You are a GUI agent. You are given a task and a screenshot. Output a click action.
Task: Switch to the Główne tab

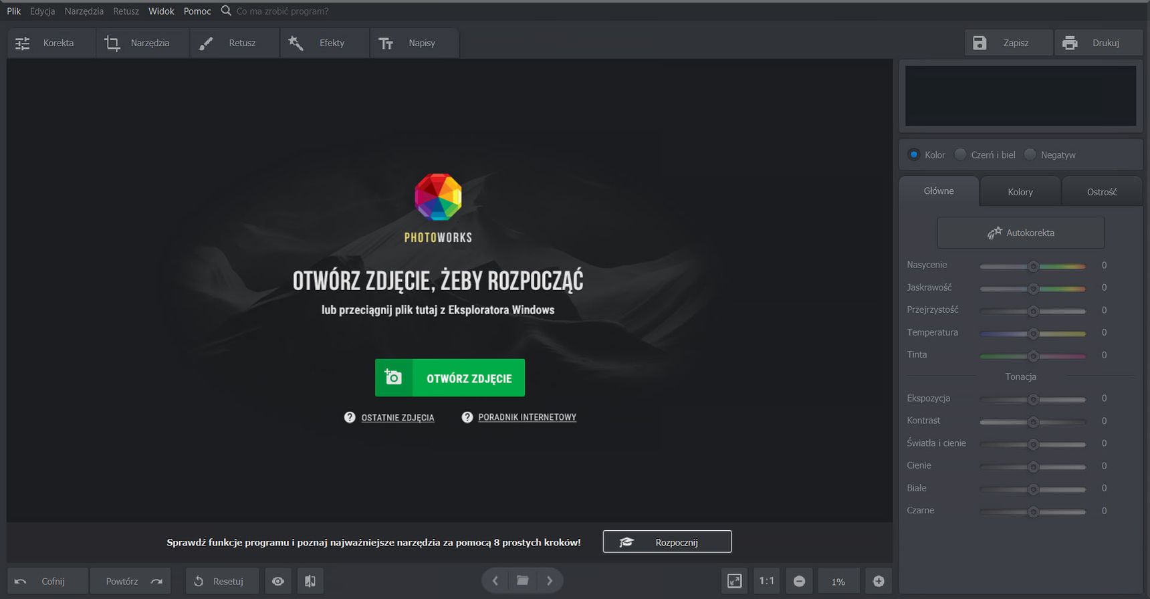(x=939, y=191)
